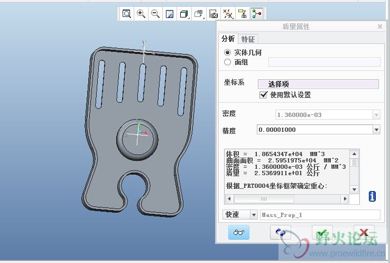Open the 精度 dropdown arrow
The width and height of the screenshot is (390, 263).
click(x=376, y=130)
